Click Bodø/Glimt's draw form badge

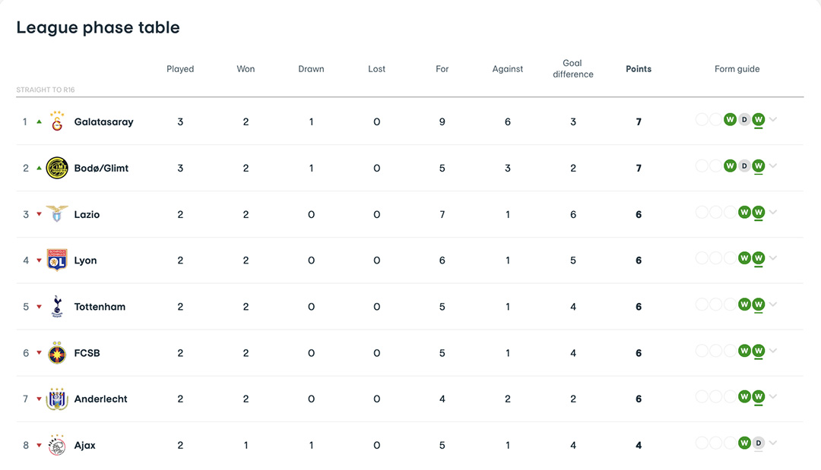(x=744, y=166)
